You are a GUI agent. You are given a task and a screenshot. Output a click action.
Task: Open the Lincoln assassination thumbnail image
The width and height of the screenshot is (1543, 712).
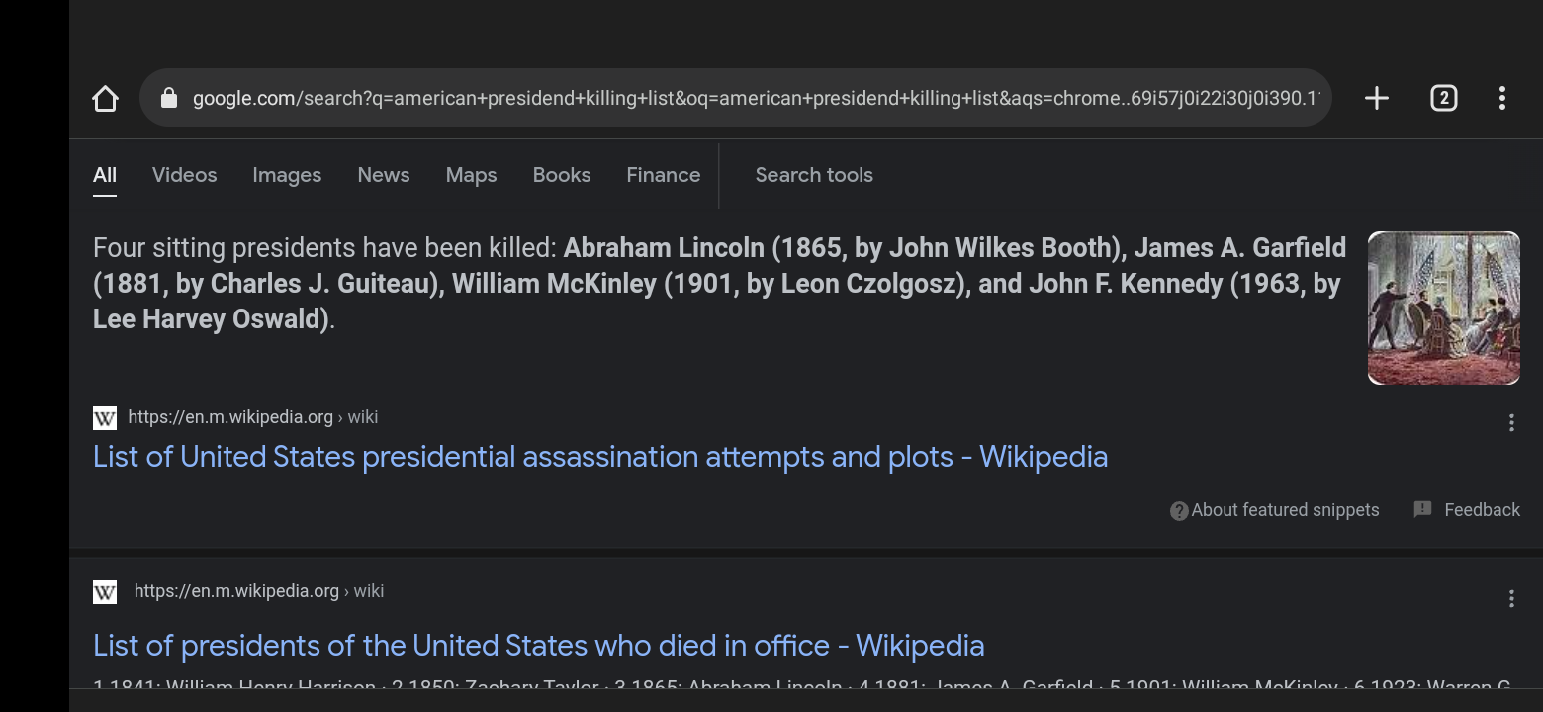(x=1443, y=308)
